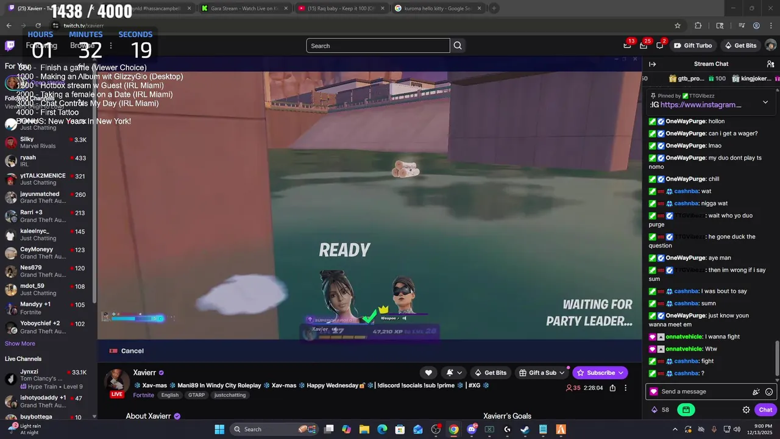Open Prime loot inbox with 13 badge

tap(627, 46)
